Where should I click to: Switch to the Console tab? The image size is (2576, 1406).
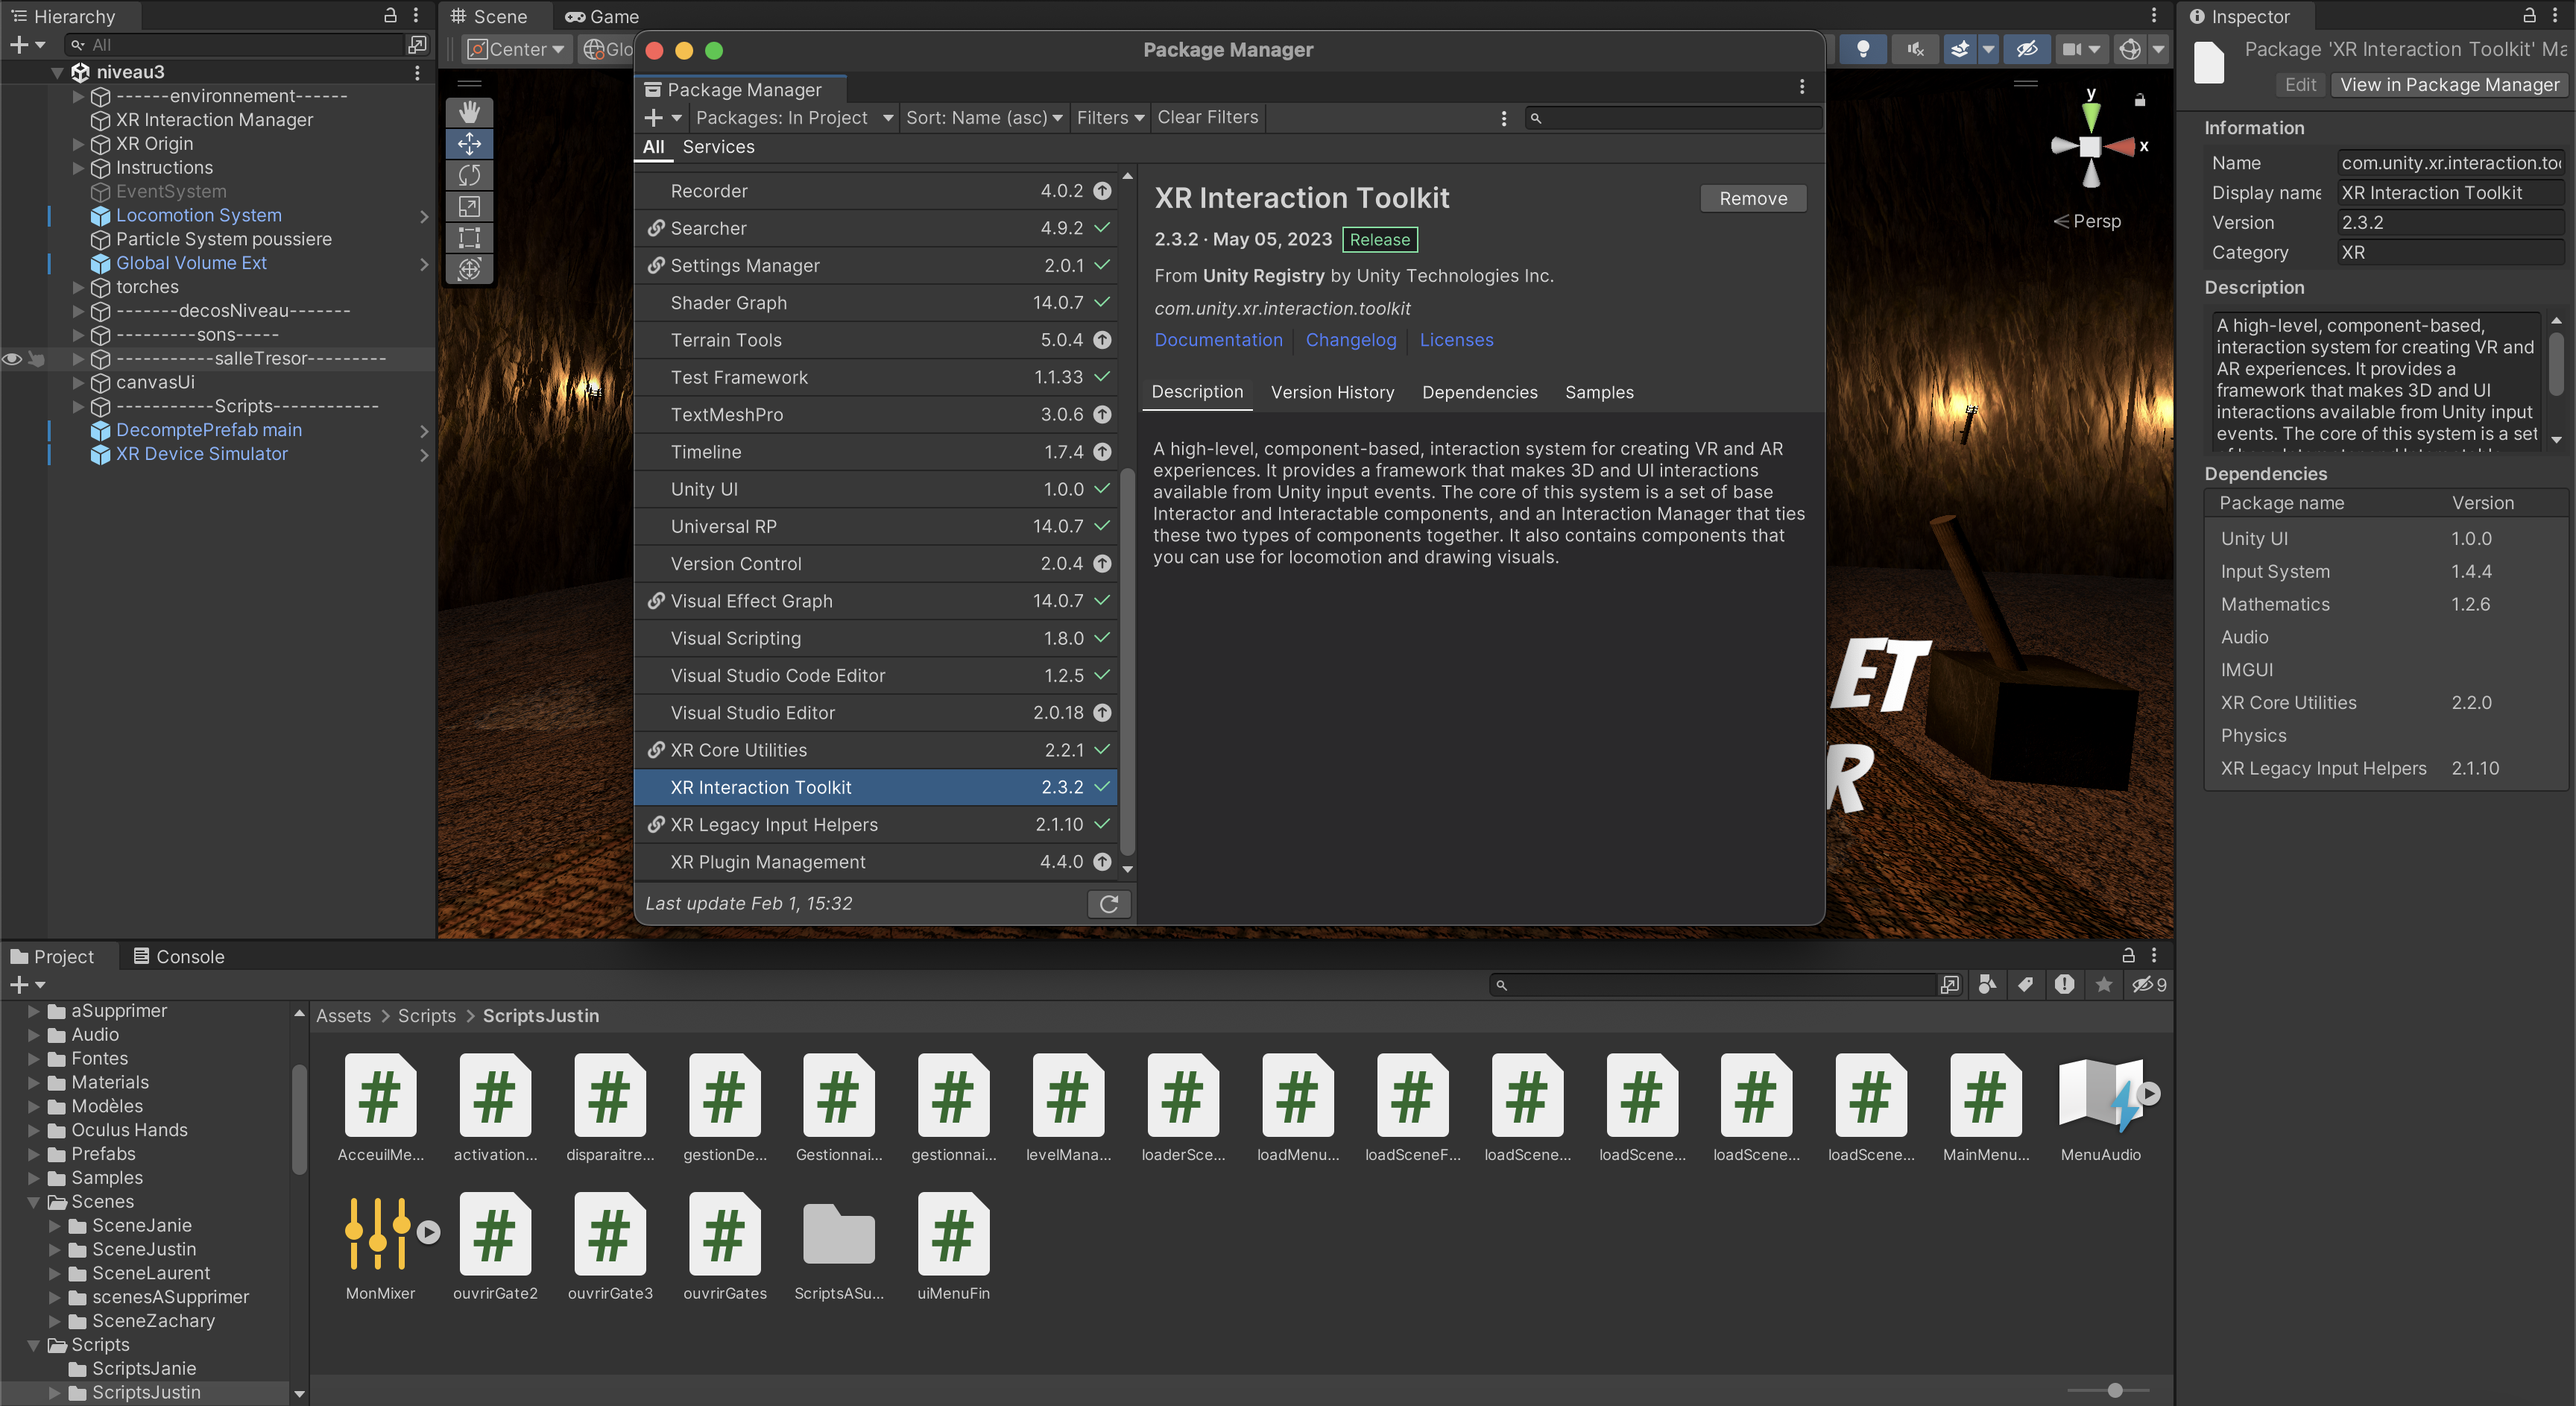(x=180, y=957)
